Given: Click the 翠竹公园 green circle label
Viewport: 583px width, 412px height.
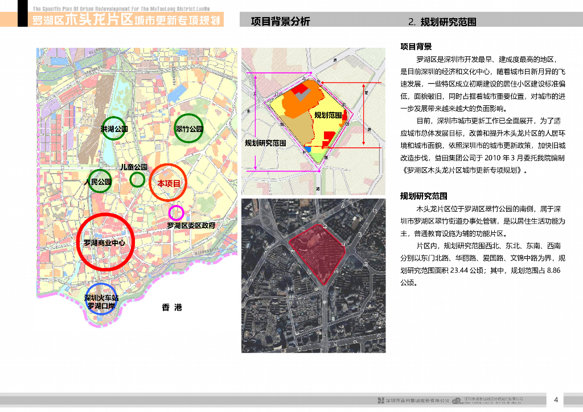Looking at the screenshot, I should pos(189,129).
